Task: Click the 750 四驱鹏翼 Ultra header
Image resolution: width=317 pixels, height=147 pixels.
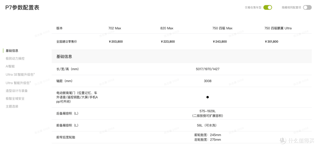Action: click(278, 28)
